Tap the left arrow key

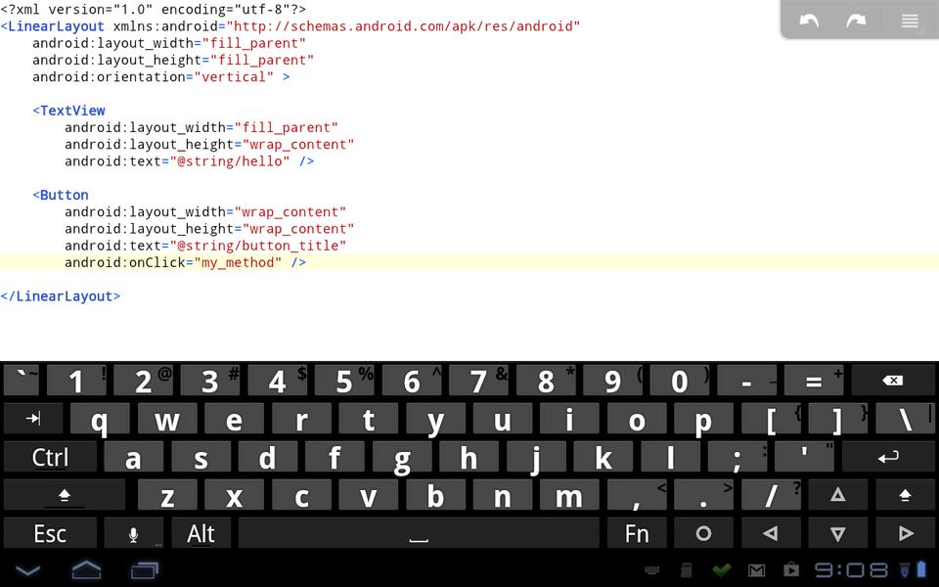point(771,534)
